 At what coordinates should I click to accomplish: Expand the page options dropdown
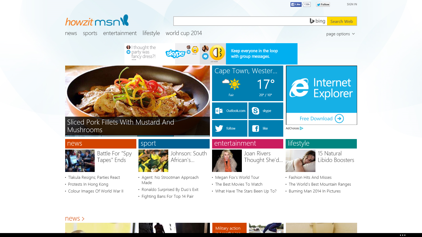341,34
